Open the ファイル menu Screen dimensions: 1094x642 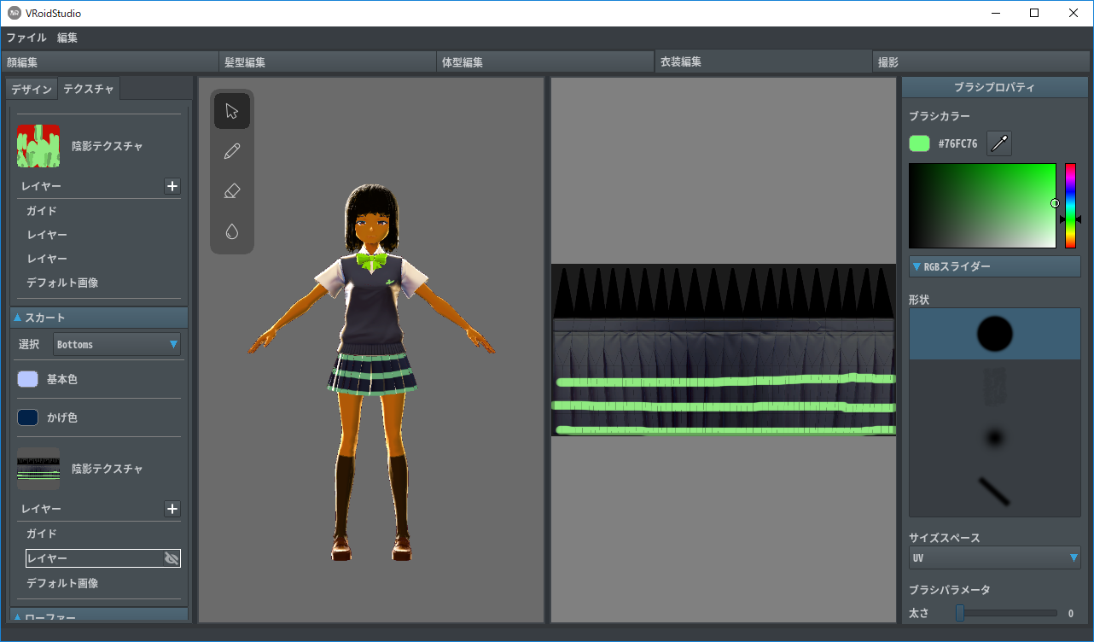26,38
